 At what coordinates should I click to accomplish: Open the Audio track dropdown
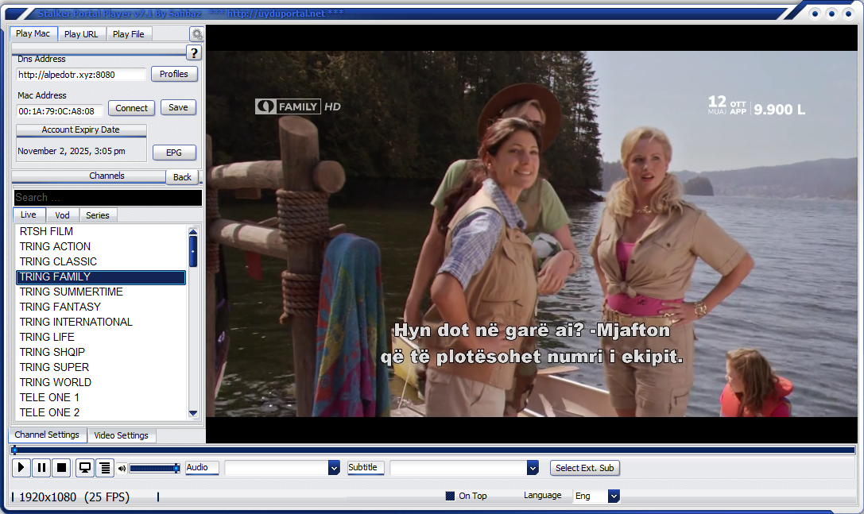[334, 468]
